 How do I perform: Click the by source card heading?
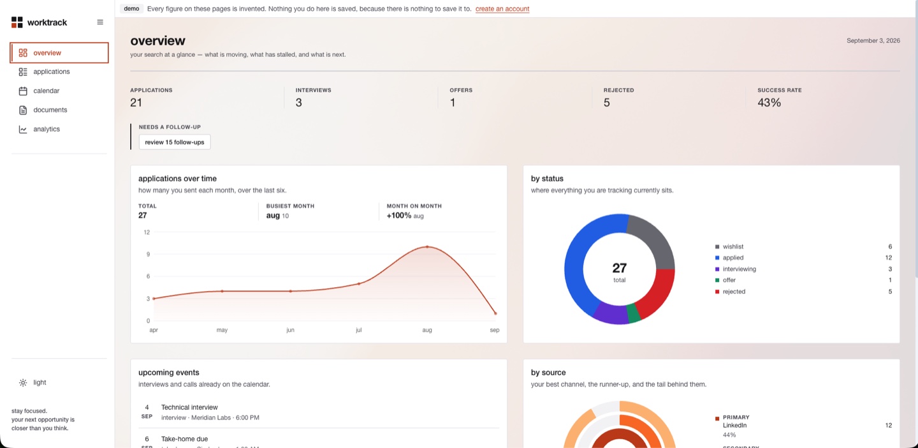tap(548, 373)
